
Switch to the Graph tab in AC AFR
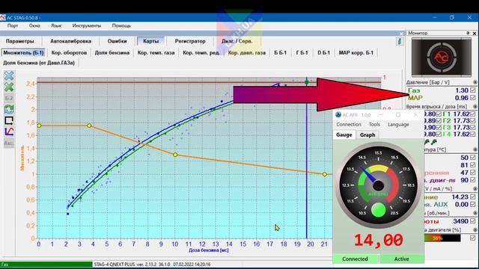(x=367, y=134)
